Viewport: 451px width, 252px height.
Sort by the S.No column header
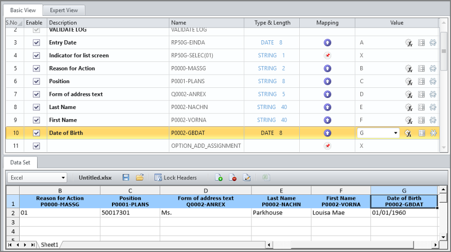(x=14, y=23)
